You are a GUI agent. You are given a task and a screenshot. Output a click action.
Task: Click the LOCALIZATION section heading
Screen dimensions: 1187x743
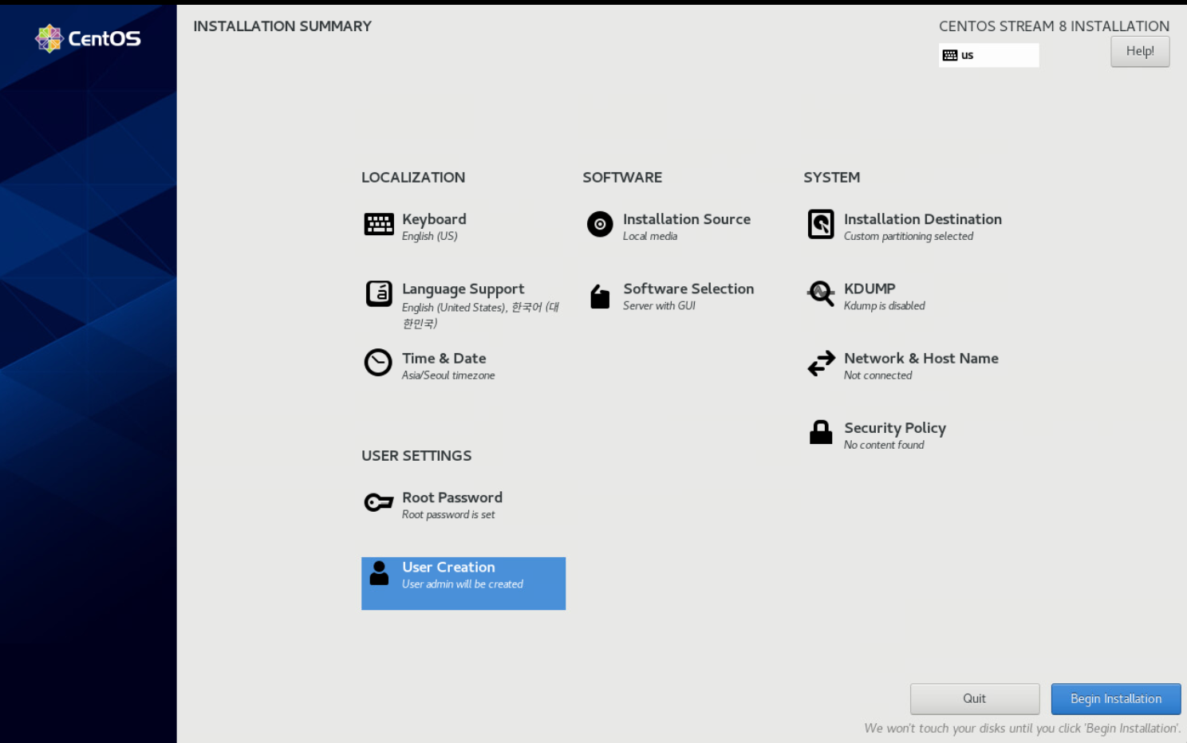coord(413,177)
